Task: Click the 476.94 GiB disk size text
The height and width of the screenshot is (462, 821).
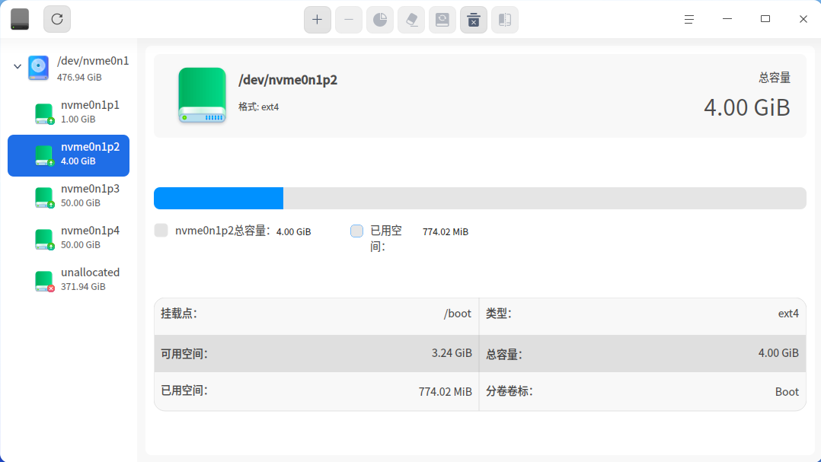Action: 79,78
